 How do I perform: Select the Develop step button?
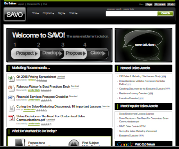click(52, 53)
